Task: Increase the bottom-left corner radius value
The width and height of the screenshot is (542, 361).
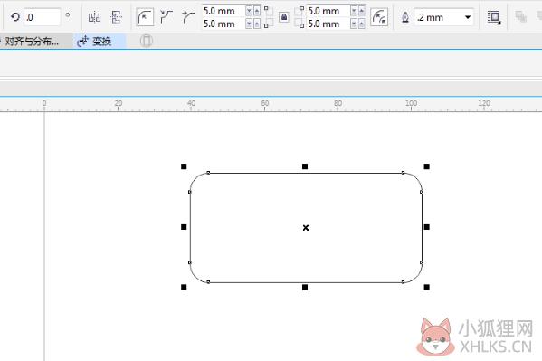Action: coord(257,24)
